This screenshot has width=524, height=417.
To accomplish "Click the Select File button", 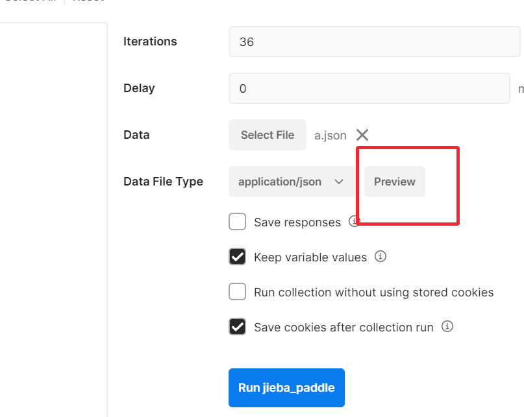I will click(268, 135).
